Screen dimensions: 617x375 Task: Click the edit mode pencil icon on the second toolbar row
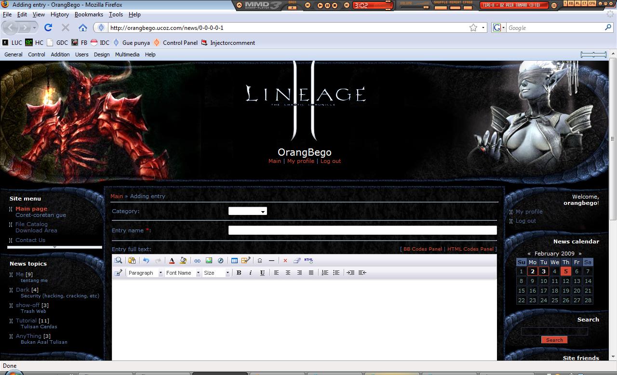pos(118,272)
